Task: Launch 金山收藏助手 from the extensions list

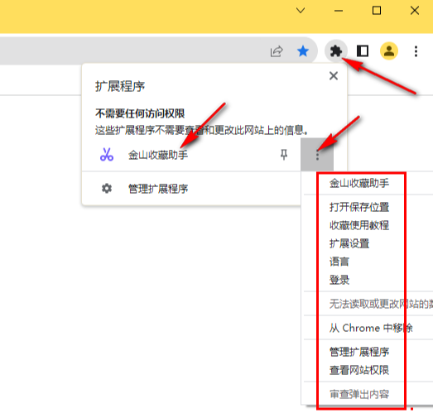Action: tap(158, 155)
